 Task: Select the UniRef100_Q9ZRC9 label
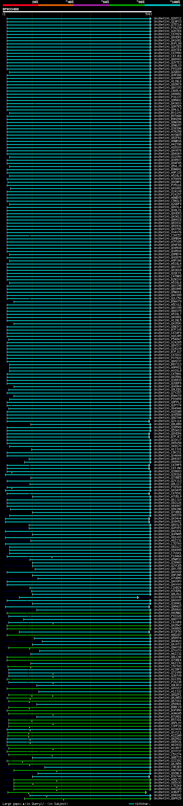click(168, 84)
